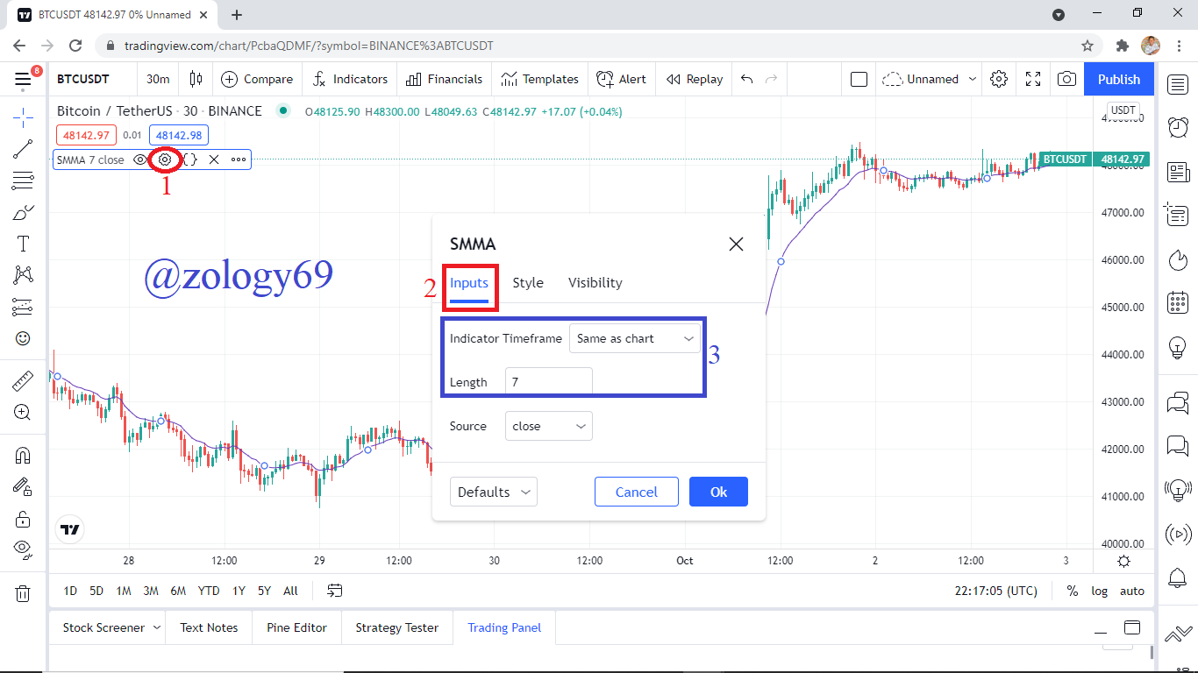Open chart settings gear in top toolbar

pyautogui.click(x=999, y=79)
